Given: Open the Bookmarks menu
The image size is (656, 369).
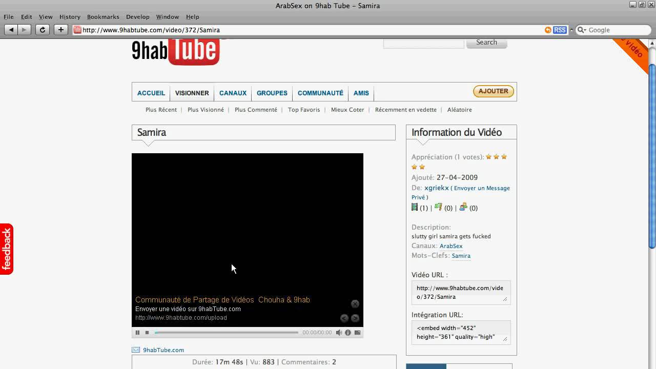Looking at the screenshot, I should [103, 17].
